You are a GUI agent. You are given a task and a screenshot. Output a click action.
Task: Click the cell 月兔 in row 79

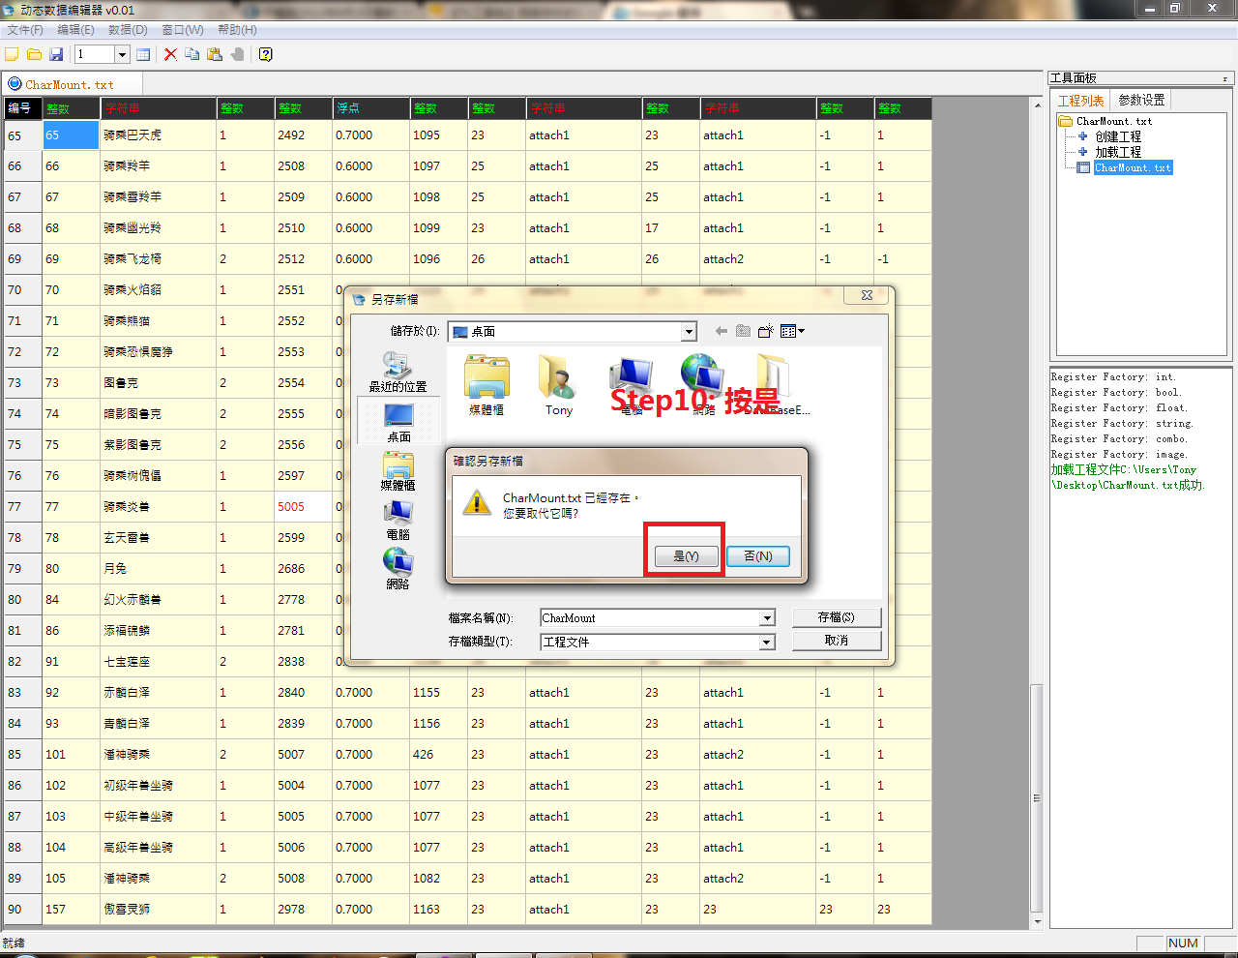[x=158, y=569]
